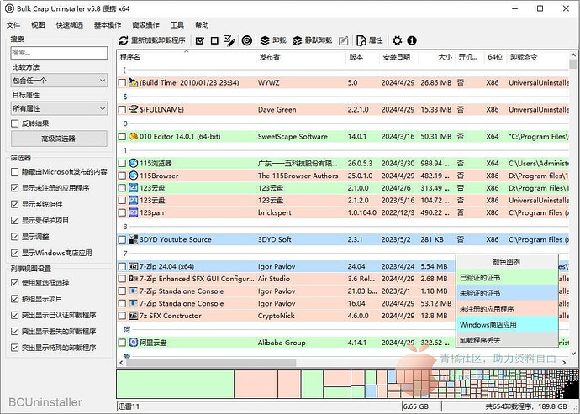This screenshot has height=414, width=580.
Task: Open the 基本操作 menu
Action: [x=108, y=24]
